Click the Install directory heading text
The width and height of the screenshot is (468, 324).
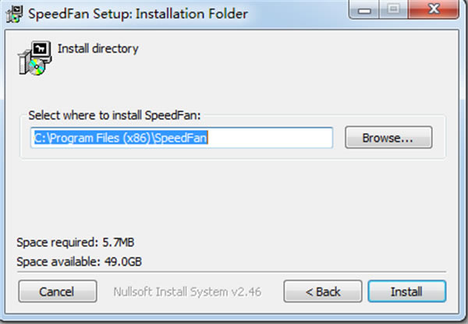click(x=98, y=48)
